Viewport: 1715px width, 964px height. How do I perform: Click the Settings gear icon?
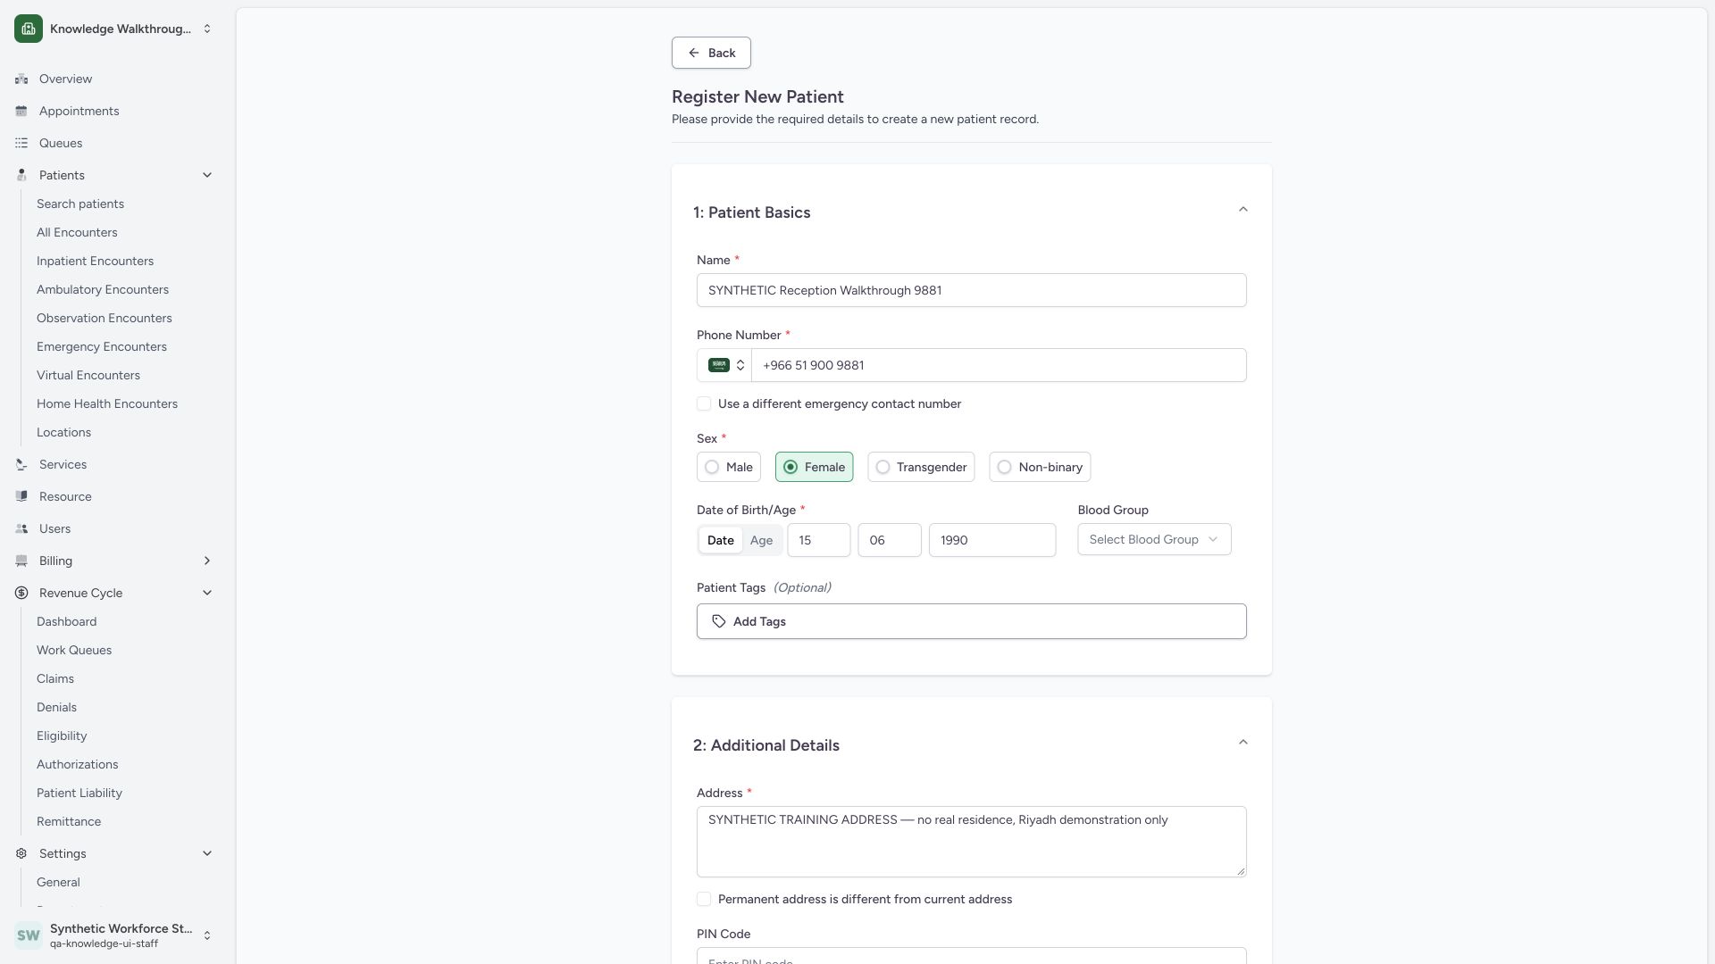click(21, 853)
